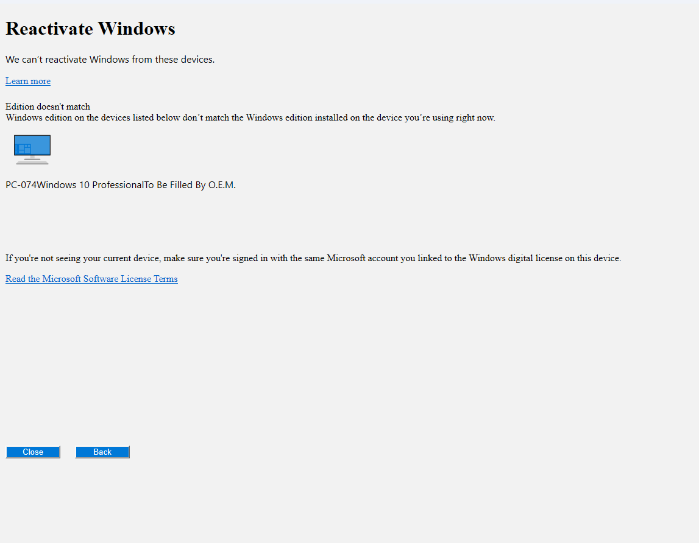Open the Learn more link
This screenshot has width=699, height=543.
[x=27, y=81]
